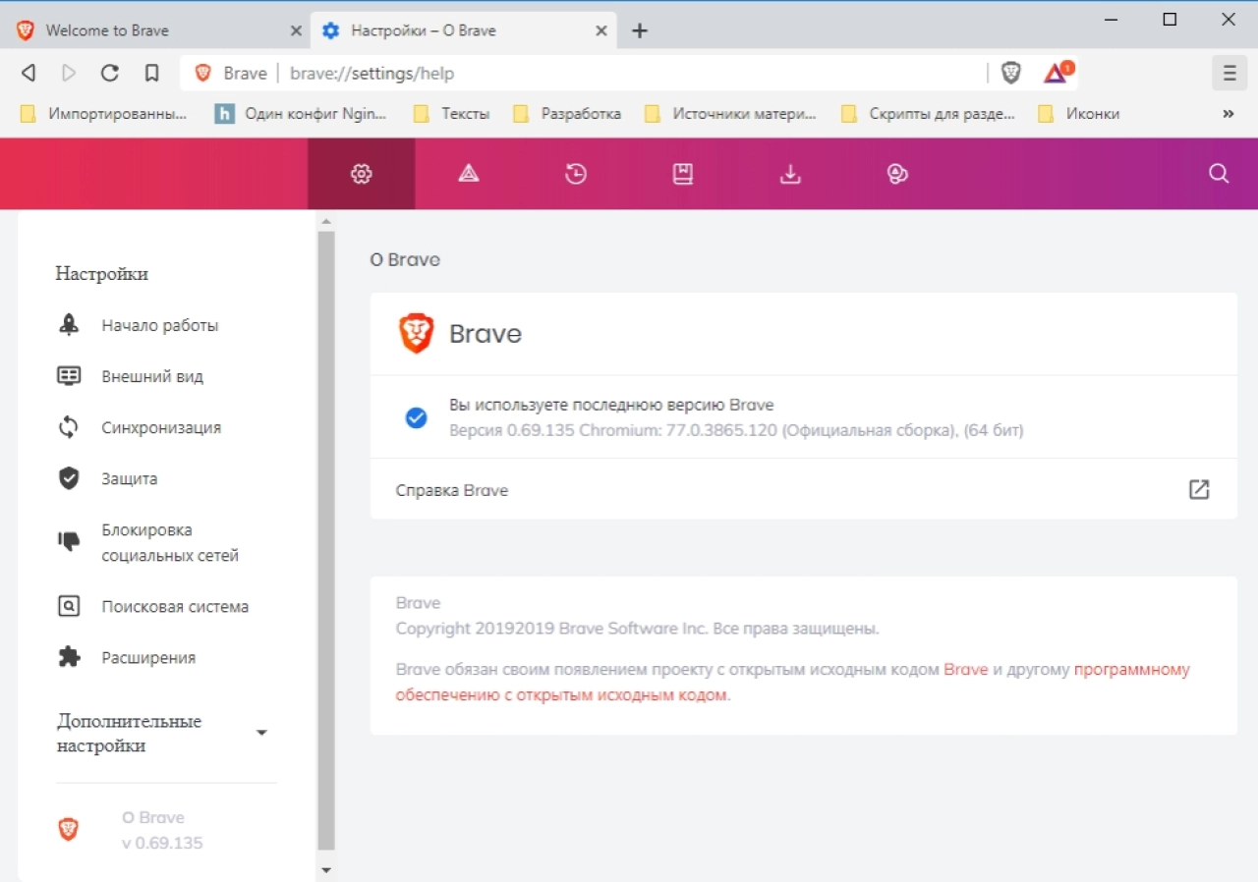The width and height of the screenshot is (1258, 882).
Task: Open the Brave main hamburger menu
Action: click(1229, 73)
